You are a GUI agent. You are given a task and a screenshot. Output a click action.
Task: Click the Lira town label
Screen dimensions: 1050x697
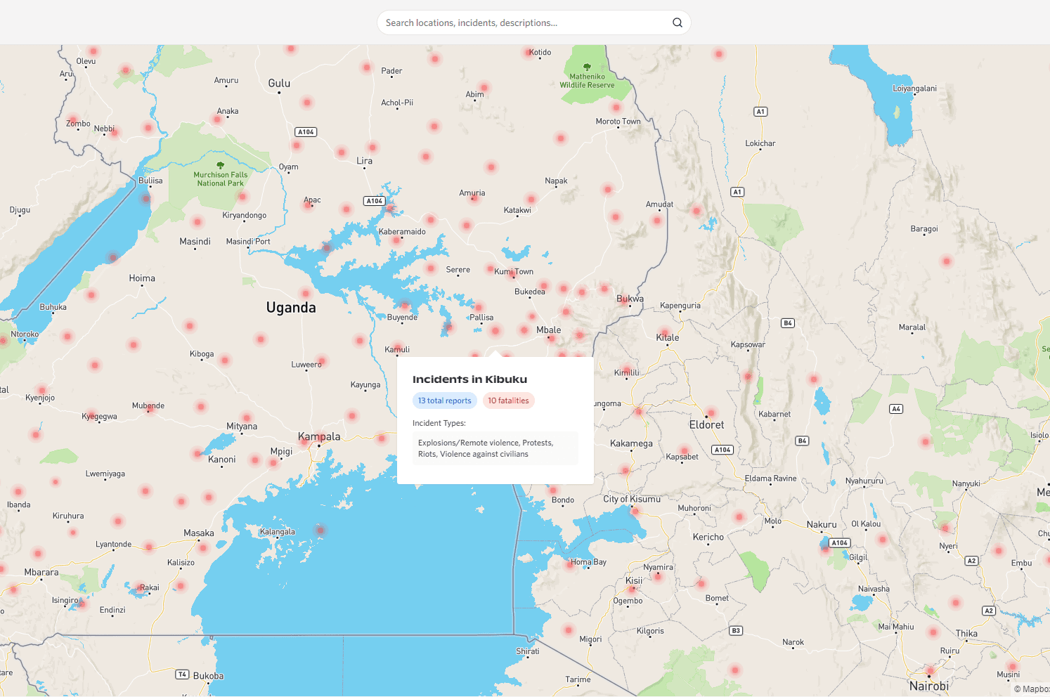[x=364, y=161]
